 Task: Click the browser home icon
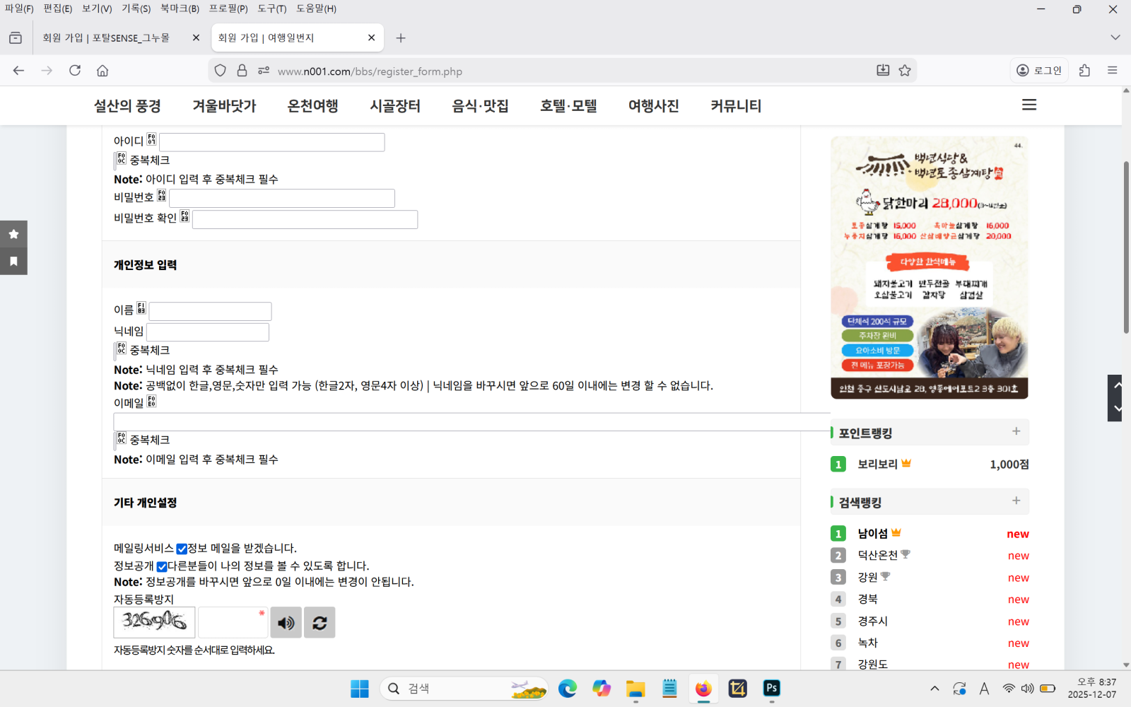(x=102, y=71)
